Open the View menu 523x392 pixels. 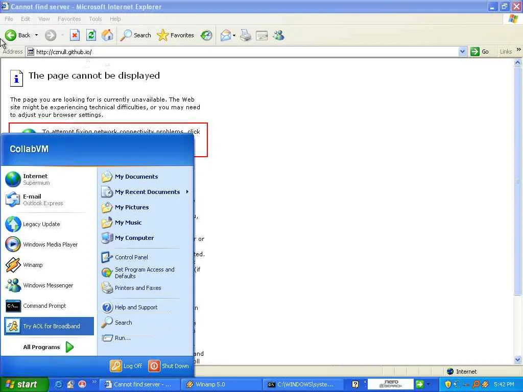tap(44, 19)
